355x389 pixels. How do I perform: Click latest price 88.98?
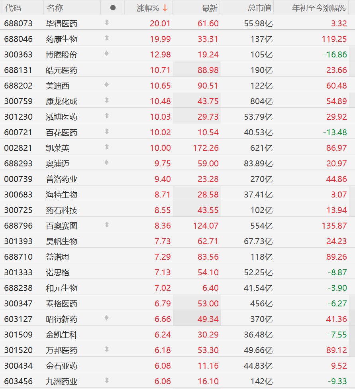pos(208,70)
